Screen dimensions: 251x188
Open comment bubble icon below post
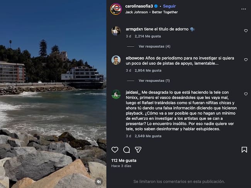126,149
